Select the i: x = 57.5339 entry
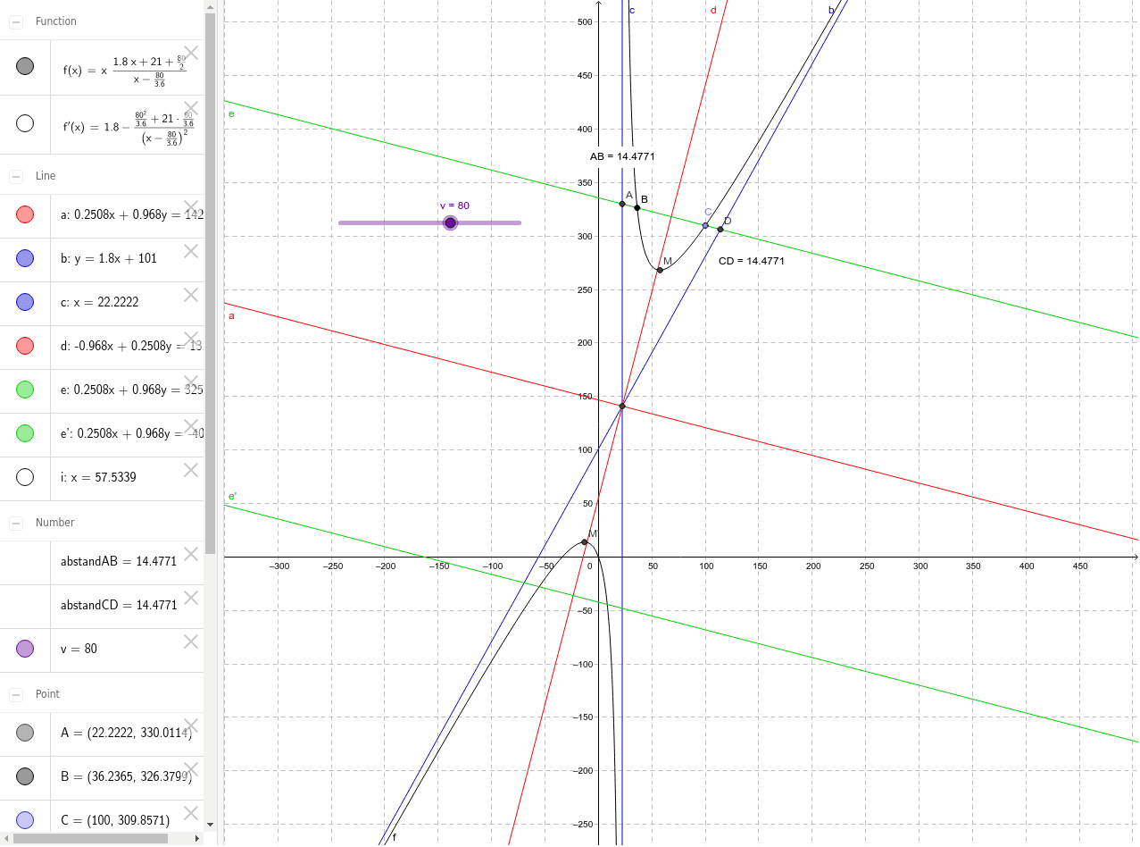1140x847 pixels. tap(98, 478)
